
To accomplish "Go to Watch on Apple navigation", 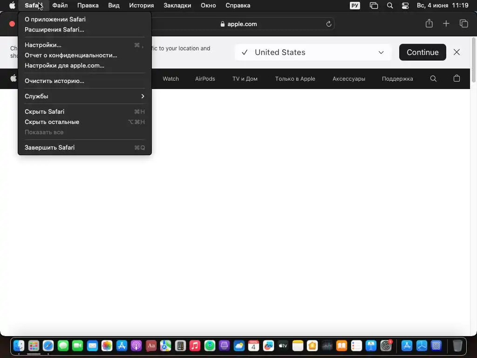I will pos(170,78).
